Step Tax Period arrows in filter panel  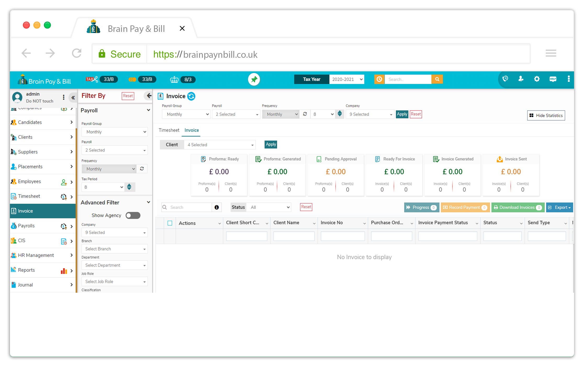tap(129, 187)
